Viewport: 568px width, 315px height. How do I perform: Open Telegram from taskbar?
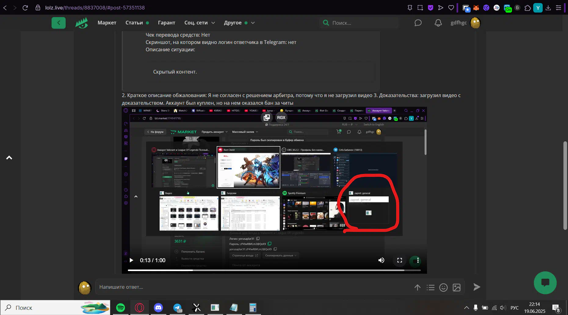pyautogui.click(x=178, y=308)
